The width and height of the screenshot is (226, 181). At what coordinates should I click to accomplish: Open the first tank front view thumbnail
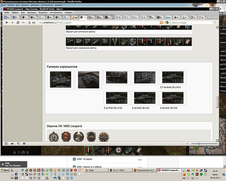pos(61,80)
